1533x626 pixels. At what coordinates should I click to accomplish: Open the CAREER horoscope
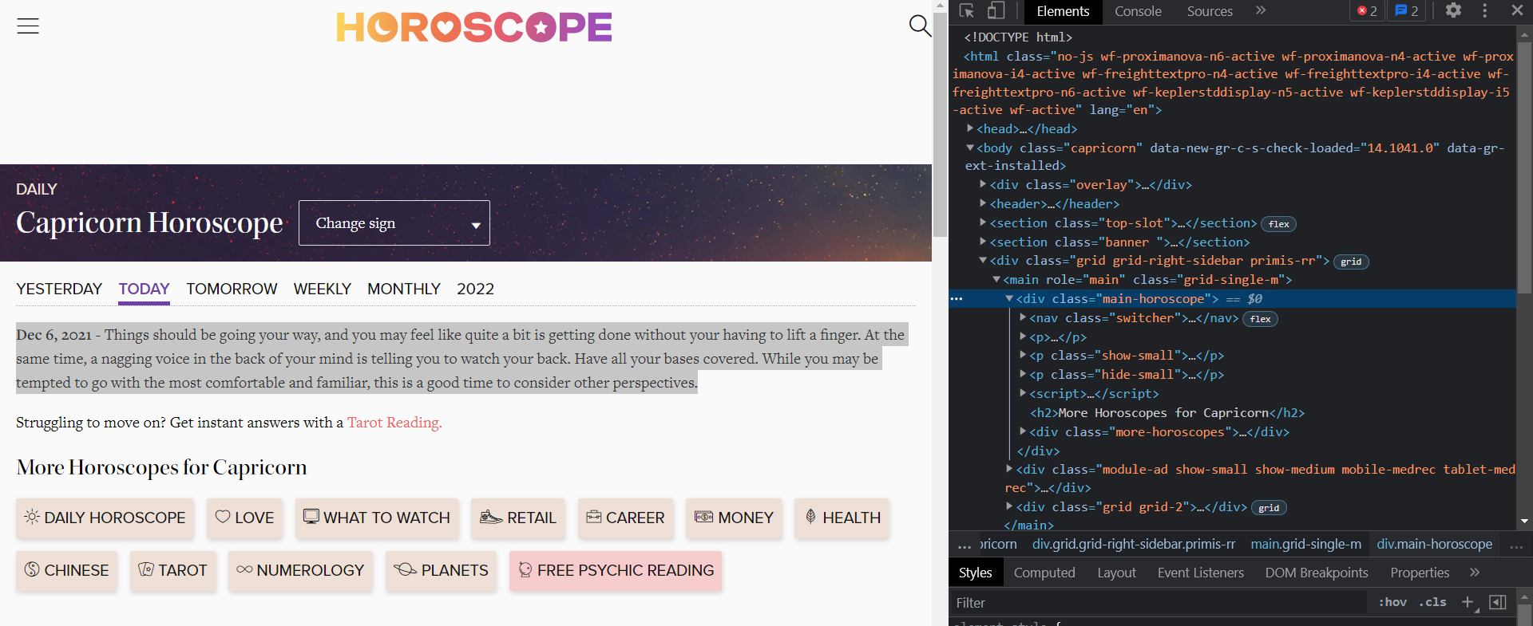pos(626,518)
